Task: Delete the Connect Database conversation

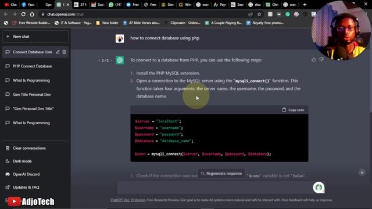Action: 65,52
